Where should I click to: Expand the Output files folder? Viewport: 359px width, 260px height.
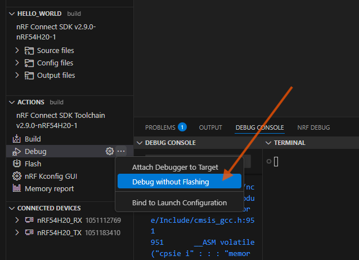(17, 75)
